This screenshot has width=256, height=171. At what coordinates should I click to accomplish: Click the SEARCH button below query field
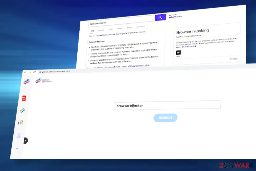(165, 118)
